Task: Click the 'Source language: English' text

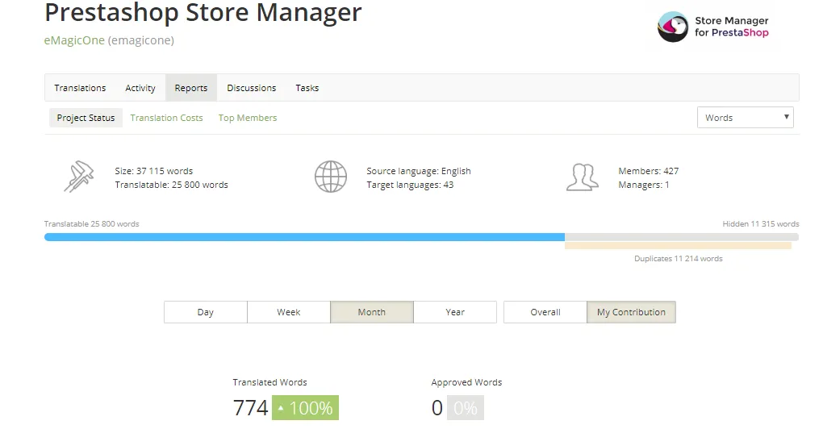Action: tap(419, 171)
